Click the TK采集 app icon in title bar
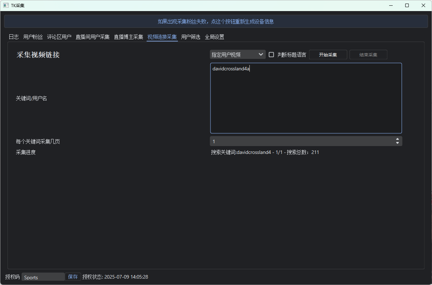432x285 pixels. (x=6, y=5)
